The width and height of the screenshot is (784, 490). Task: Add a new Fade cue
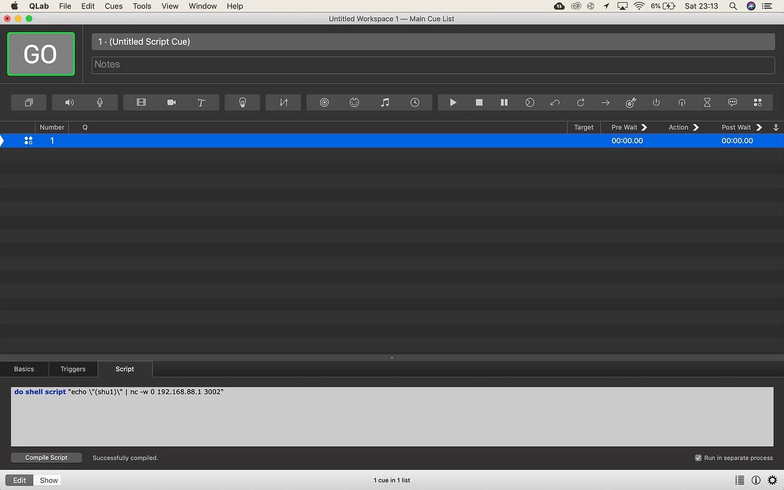coord(283,103)
